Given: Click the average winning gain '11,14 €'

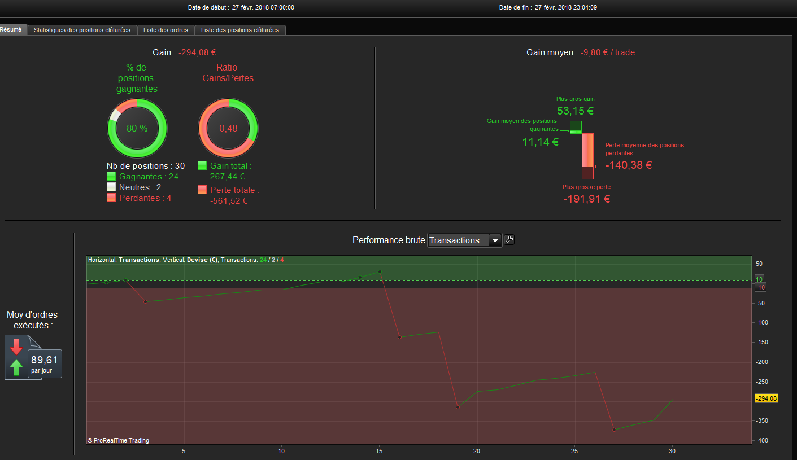Looking at the screenshot, I should 541,142.
